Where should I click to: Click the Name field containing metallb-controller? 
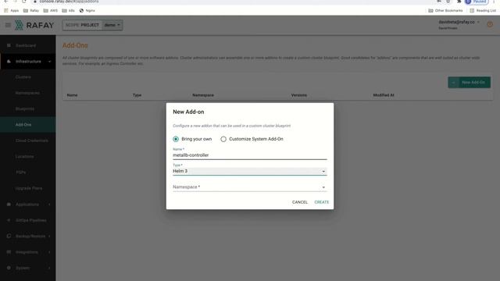pos(250,155)
